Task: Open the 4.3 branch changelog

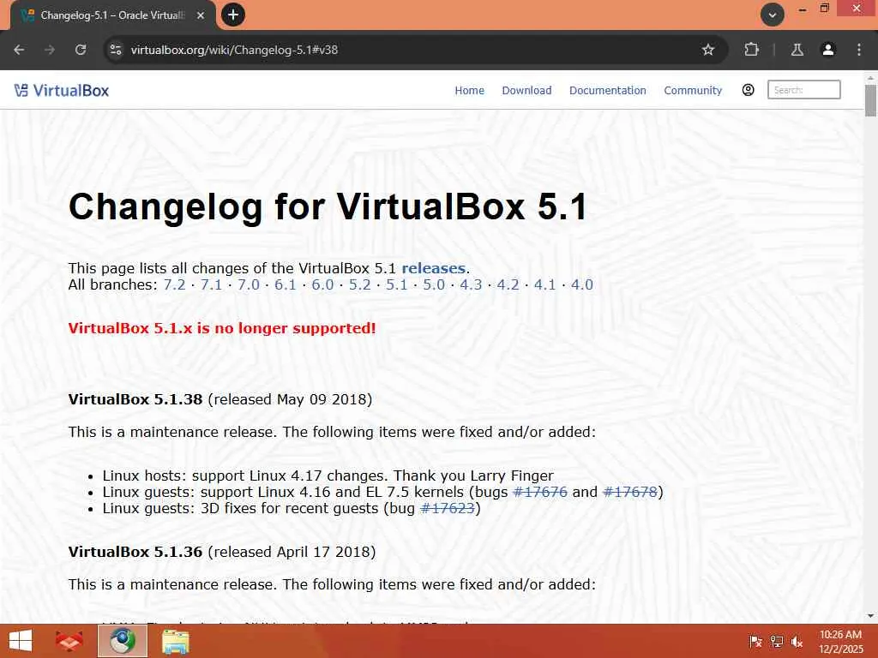Action: click(x=471, y=284)
